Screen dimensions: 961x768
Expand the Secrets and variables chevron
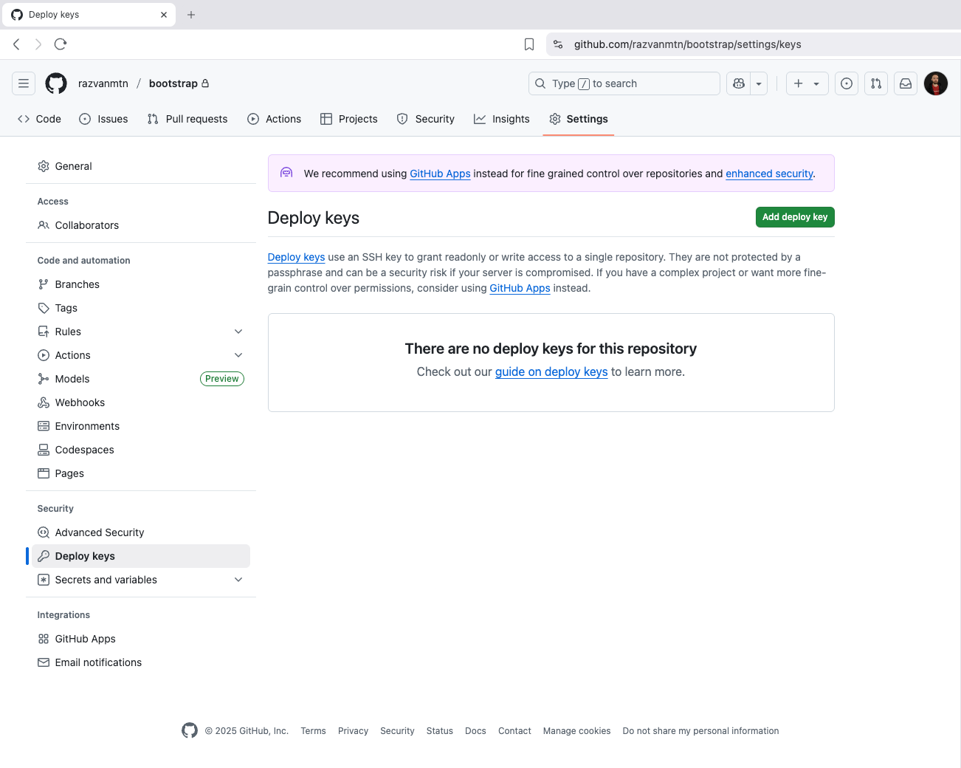pyautogui.click(x=238, y=580)
